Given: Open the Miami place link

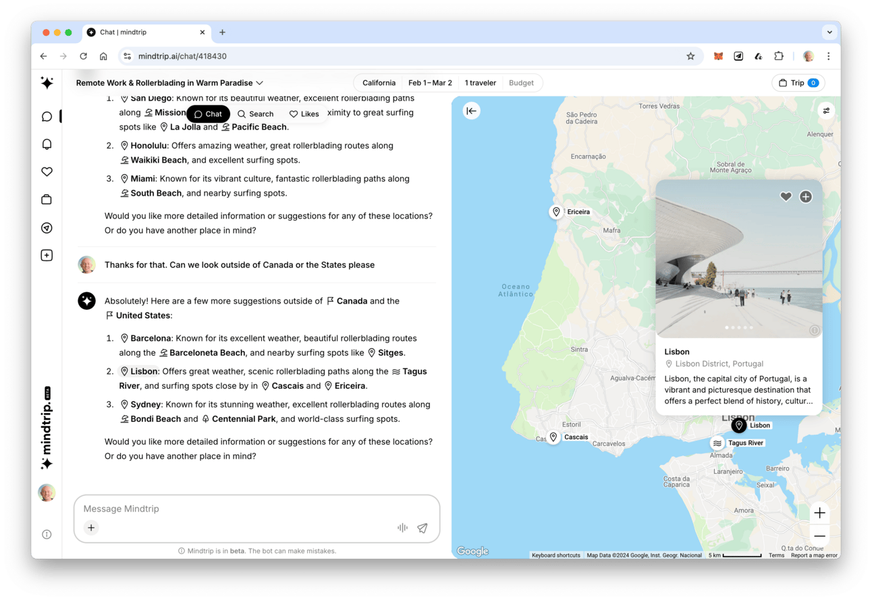Looking at the screenshot, I should (137, 179).
